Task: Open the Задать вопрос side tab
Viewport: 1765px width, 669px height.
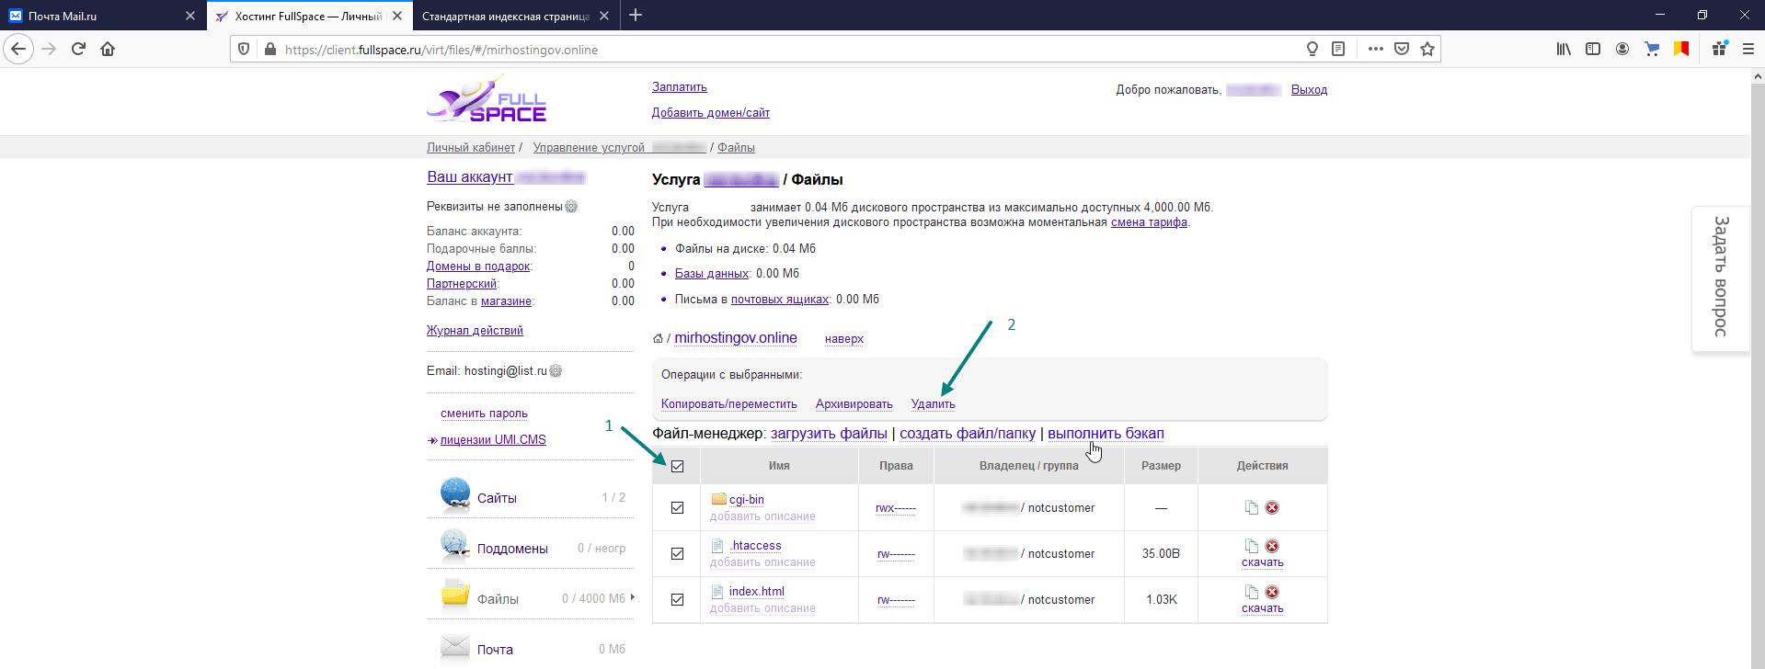Action: [1720, 278]
